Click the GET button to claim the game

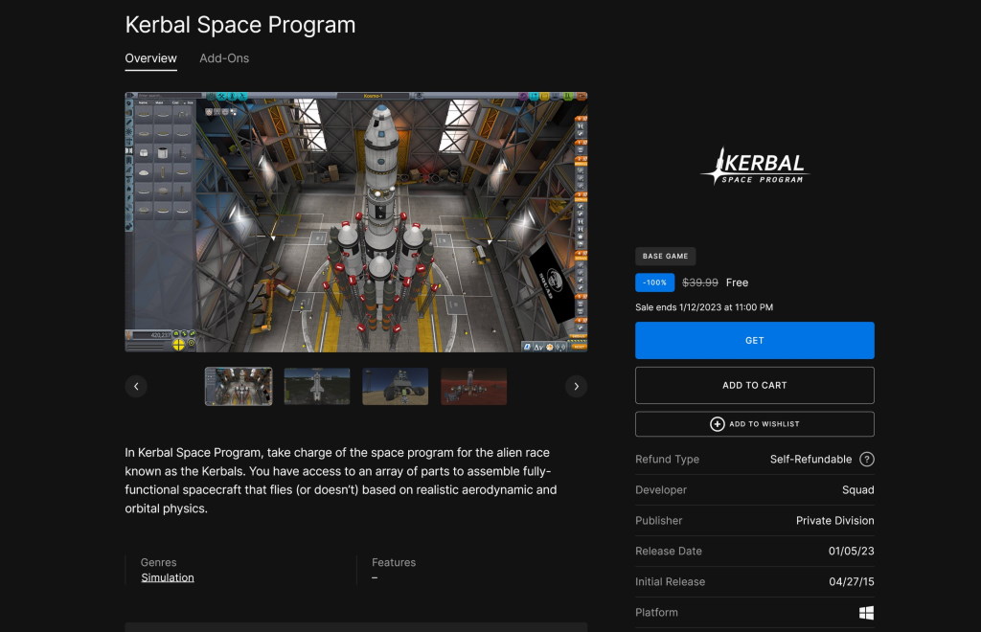pyautogui.click(x=754, y=340)
